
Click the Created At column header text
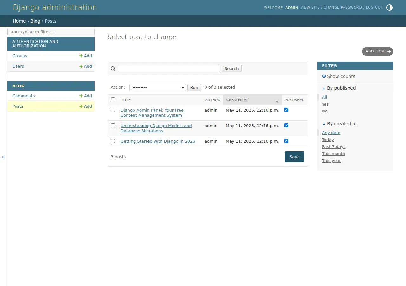coord(237,100)
